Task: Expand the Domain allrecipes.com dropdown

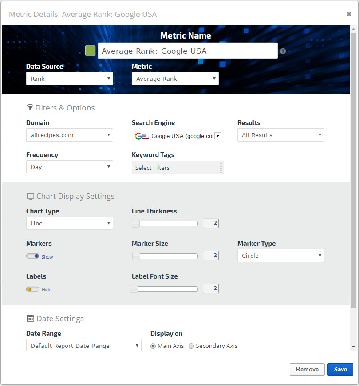Action: click(x=69, y=135)
